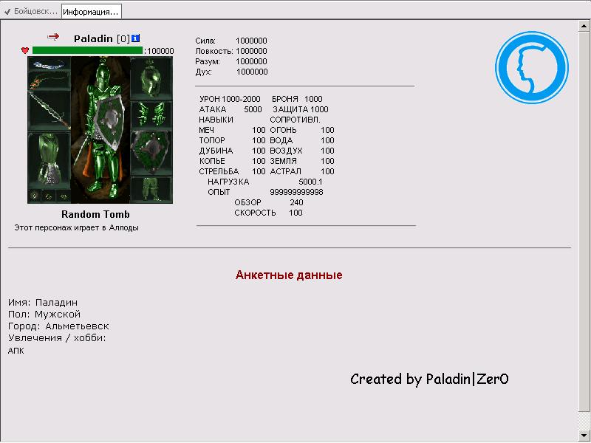The width and height of the screenshot is (591, 443).
Task: Click the red arrow icon left of Paladin
Action: click(x=53, y=36)
